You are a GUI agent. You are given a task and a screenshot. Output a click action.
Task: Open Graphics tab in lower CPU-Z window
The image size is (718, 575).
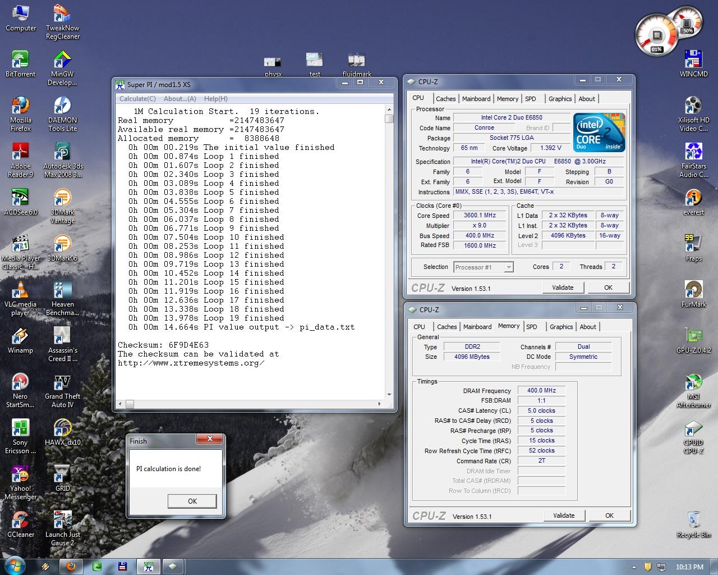(x=561, y=327)
